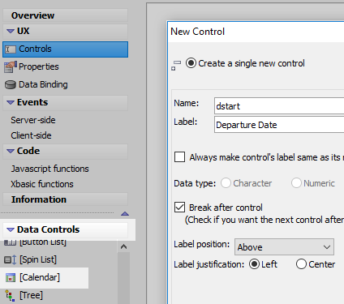The width and height of the screenshot is (344, 304).
Task: Click the single control icon beside radio button
Action: point(176,65)
